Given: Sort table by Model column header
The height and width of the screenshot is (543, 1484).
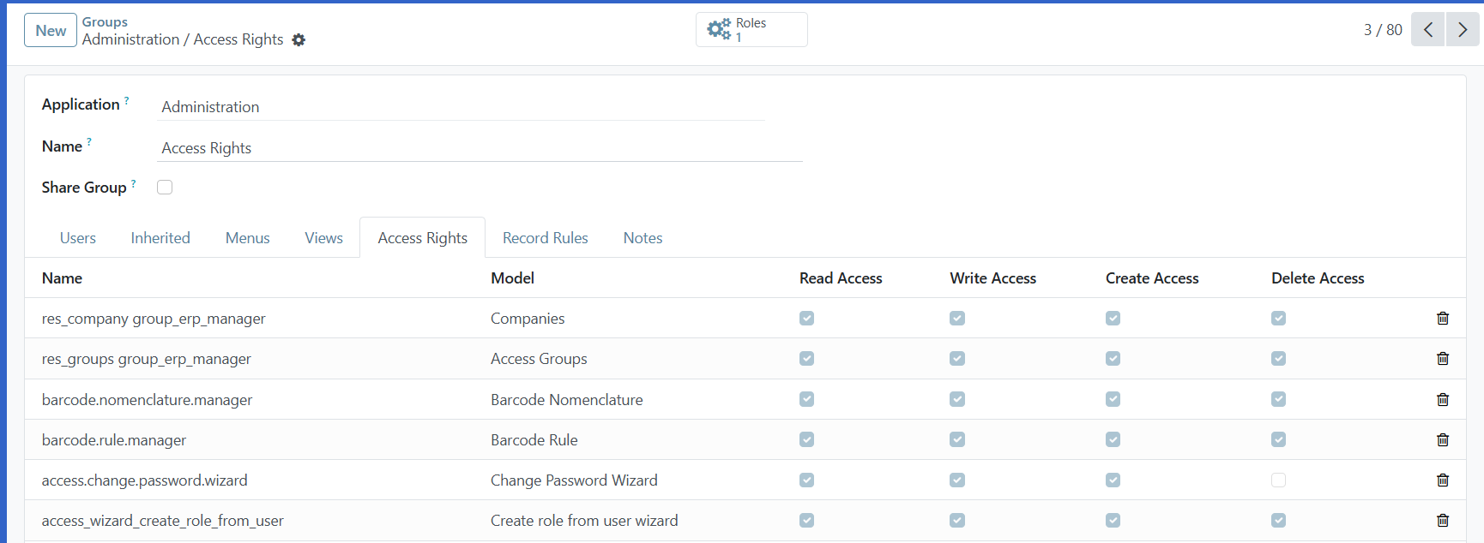Looking at the screenshot, I should pos(512,278).
